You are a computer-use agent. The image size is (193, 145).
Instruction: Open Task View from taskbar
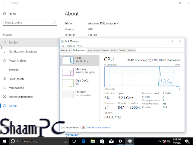tap(74, 141)
